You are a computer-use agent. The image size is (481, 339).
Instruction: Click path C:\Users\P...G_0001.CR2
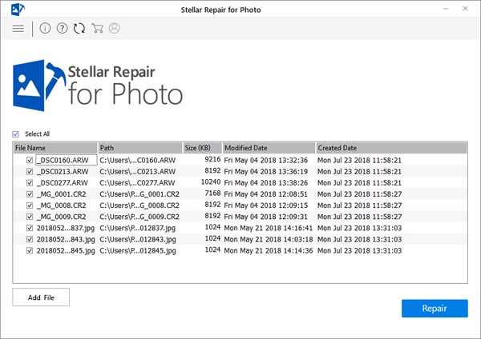pos(139,194)
